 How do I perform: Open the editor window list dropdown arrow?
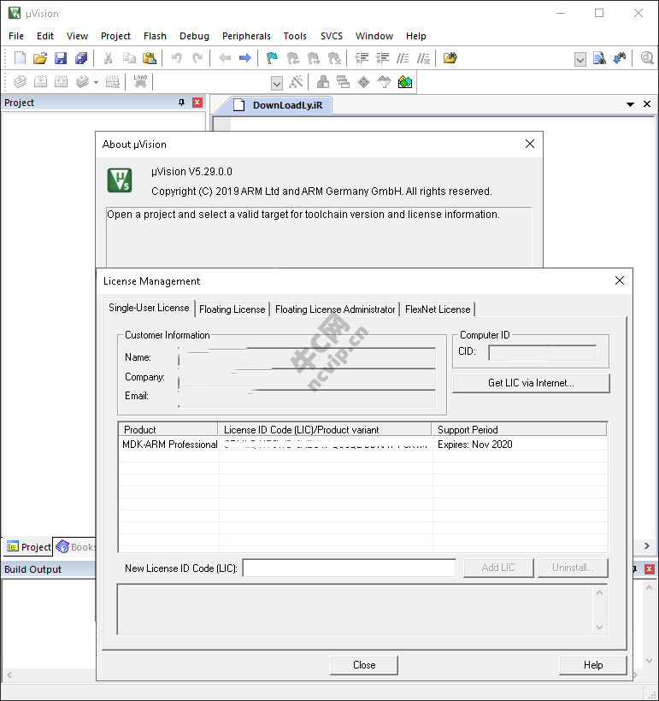631,104
